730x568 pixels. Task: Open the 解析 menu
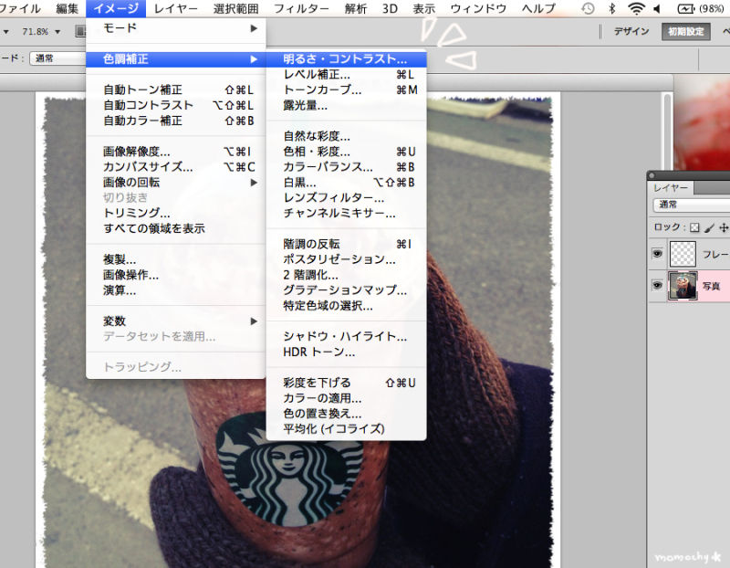tap(356, 8)
